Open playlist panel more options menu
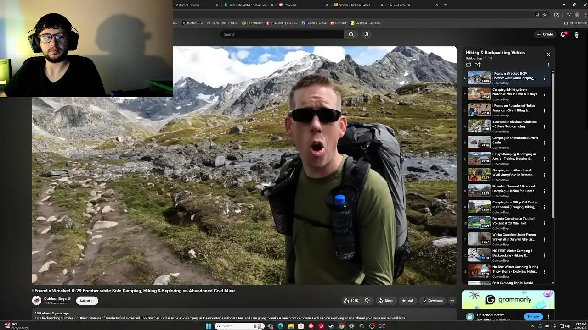Image resolution: width=588 pixels, height=330 pixels. click(548, 65)
